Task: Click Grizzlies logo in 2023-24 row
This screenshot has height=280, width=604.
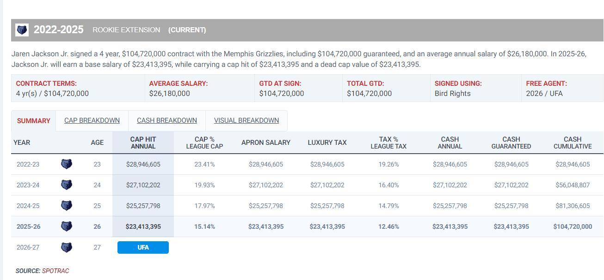Action: [x=67, y=185]
